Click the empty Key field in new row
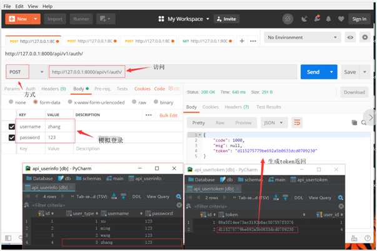This screenshot has width=377, height=251. pyautogui.click(x=31, y=149)
